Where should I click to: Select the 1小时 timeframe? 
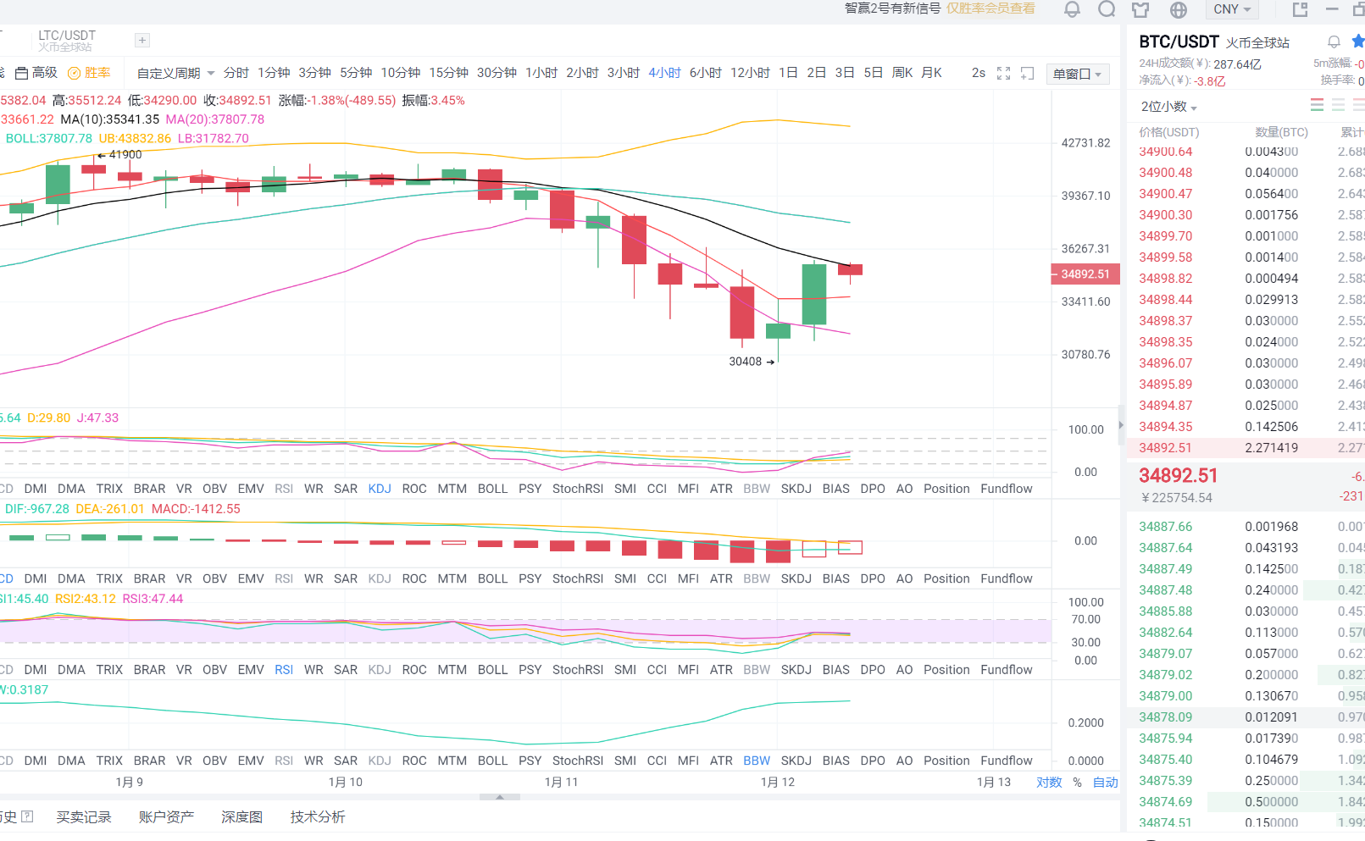541,73
